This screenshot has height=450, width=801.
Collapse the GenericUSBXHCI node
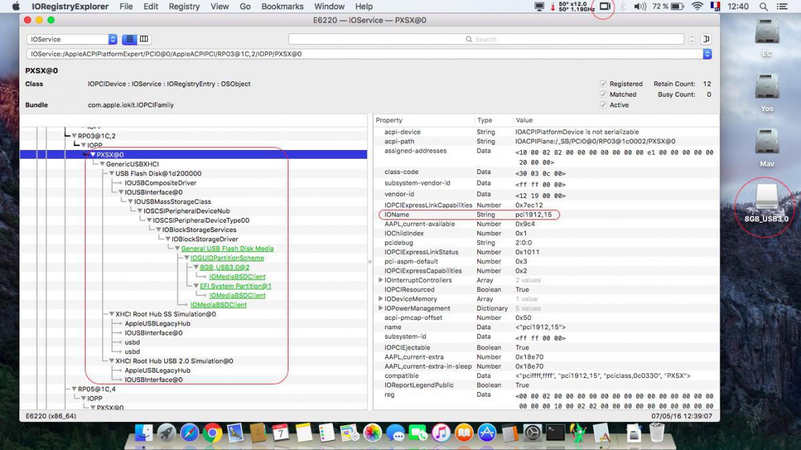pos(102,164)
